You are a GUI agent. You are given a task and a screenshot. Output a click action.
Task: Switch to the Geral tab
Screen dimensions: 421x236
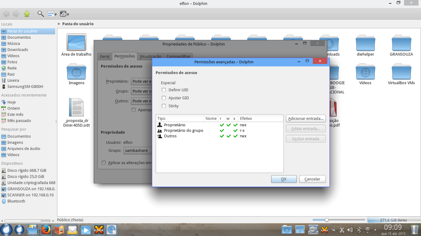pos(105,56)
